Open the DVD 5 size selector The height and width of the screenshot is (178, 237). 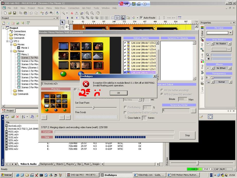point(208,169)
